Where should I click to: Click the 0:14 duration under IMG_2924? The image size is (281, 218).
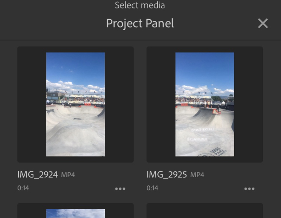[23, 188]
